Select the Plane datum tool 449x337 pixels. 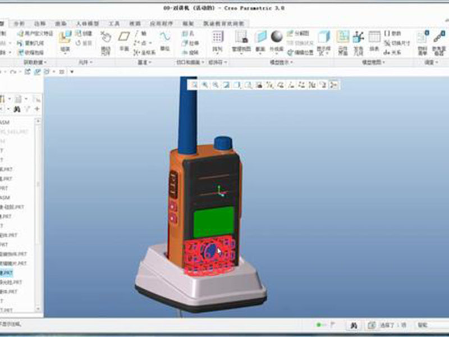coord(124,40)
